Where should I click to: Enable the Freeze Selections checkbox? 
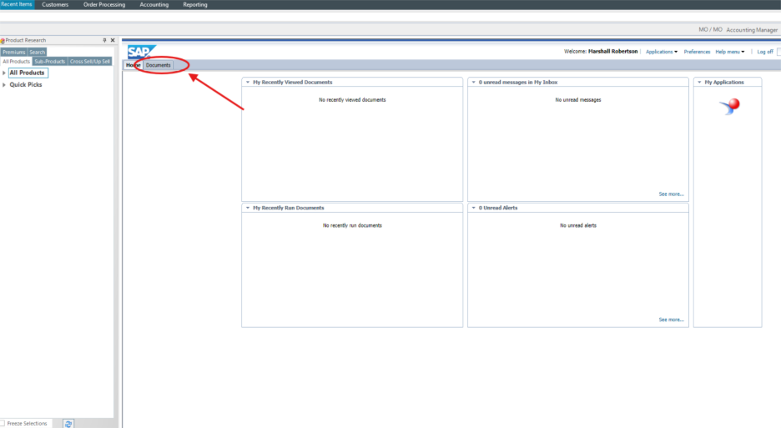[x=3, y=423]
